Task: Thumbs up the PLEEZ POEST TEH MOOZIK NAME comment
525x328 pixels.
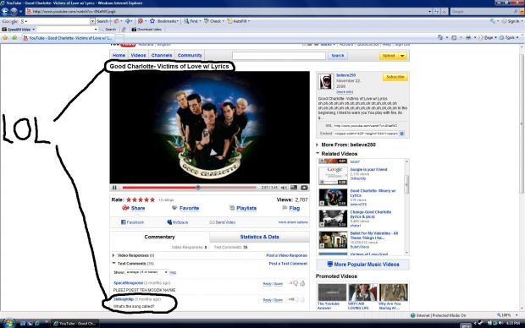Action: click(x=302, y=283)
